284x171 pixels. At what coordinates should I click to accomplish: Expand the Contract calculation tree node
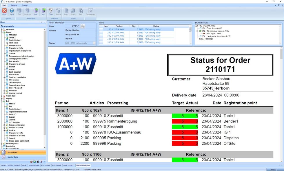click(x=5, y=77)
